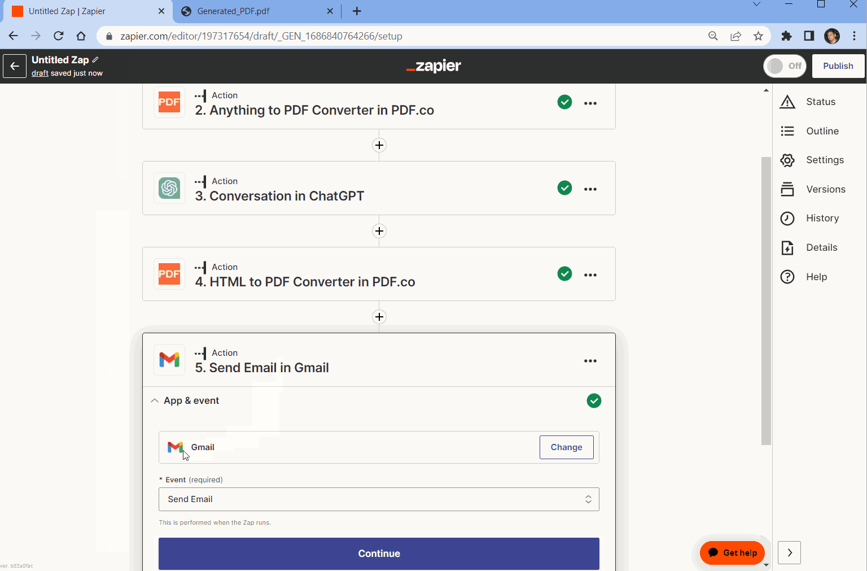Collapse the App & event section
The width and height of the screenshot is (867, 571).
tap(155, 400)
